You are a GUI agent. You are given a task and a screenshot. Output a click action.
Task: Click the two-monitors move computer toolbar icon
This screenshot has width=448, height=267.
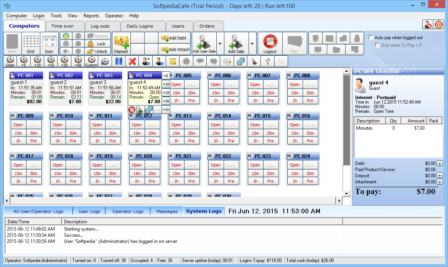pos(241,61)
